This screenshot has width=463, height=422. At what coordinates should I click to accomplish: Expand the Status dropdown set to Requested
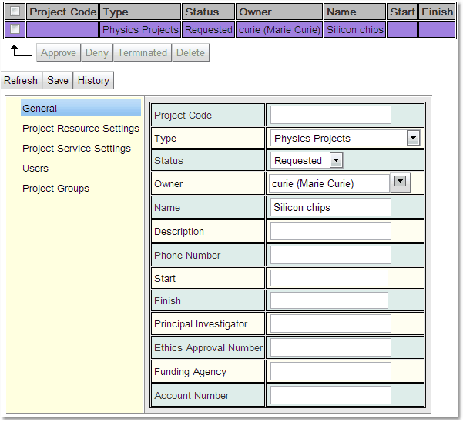tap(335, 161)
